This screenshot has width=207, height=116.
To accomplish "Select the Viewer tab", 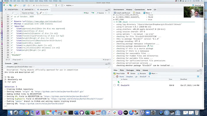I will [145, 70].
